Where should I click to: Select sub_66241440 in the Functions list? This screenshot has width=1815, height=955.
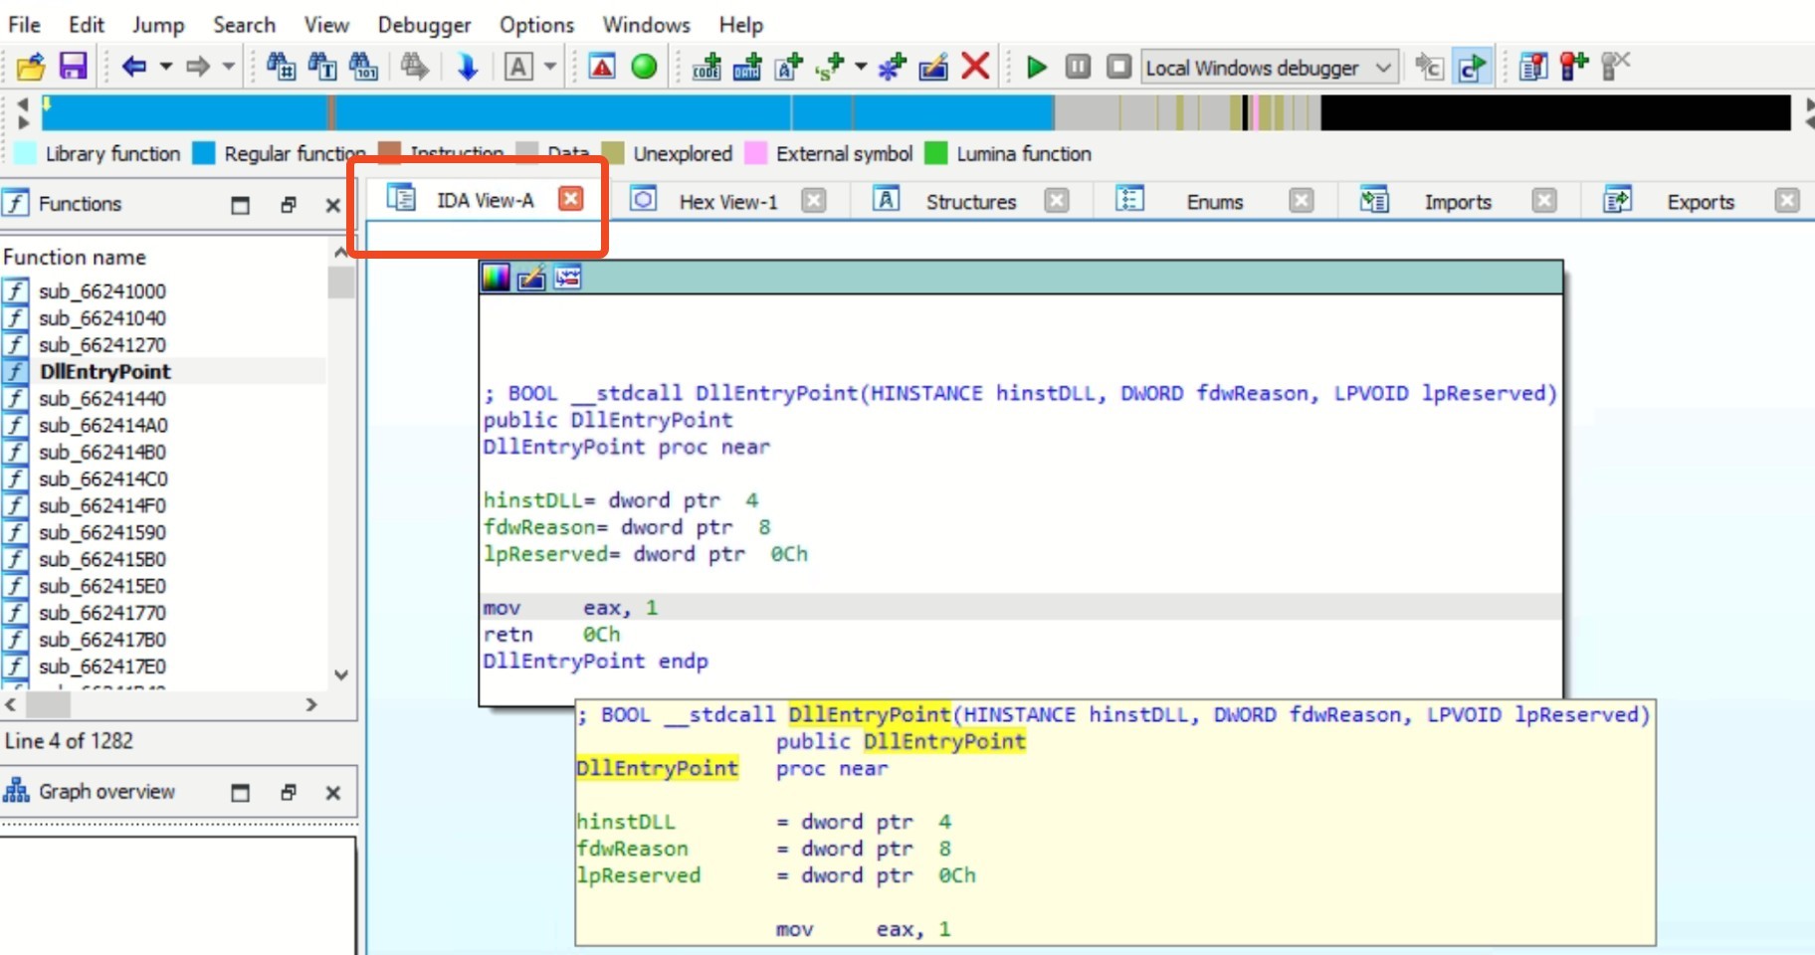coord(102,398)
